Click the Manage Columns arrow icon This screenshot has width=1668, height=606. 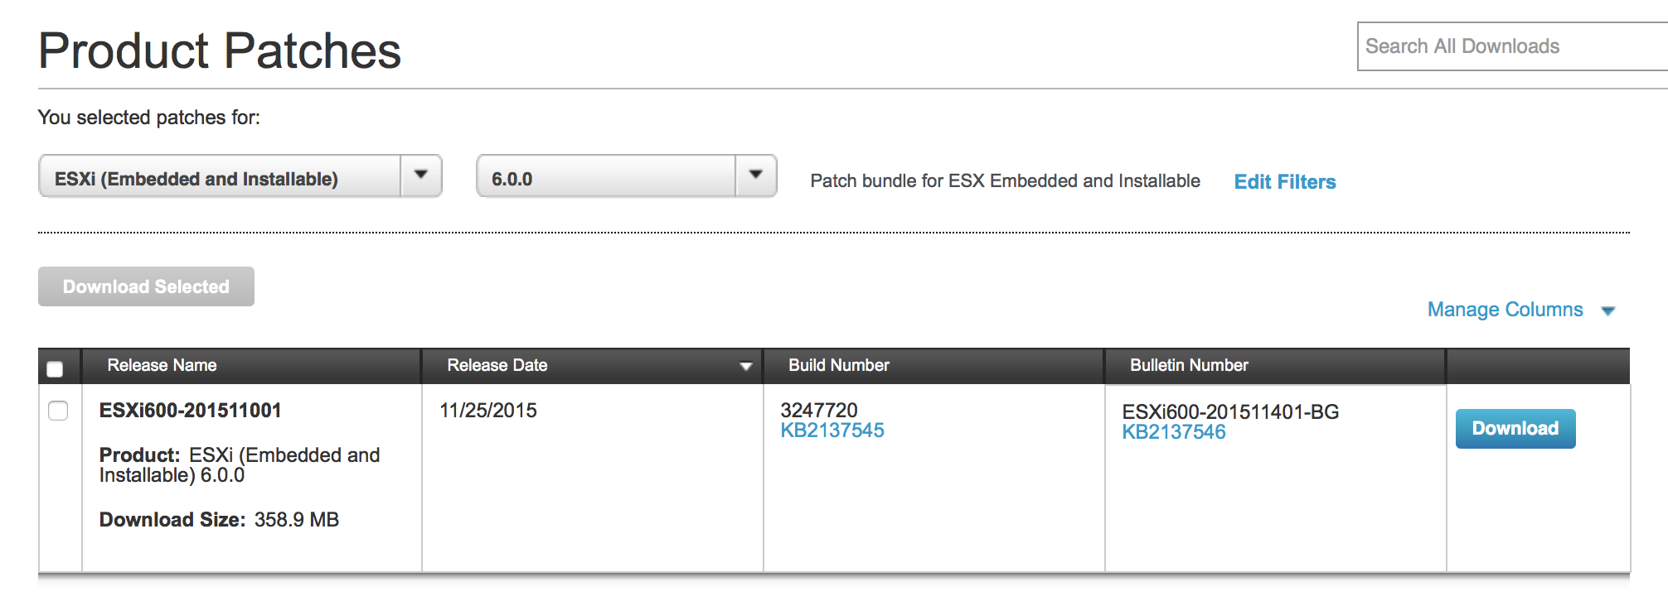coord(1608,311)
